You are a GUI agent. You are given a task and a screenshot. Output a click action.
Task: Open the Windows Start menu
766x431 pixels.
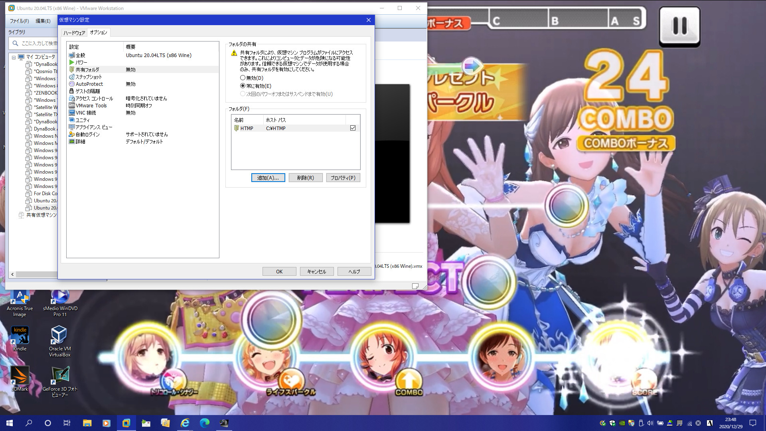(x=10, y=423)
